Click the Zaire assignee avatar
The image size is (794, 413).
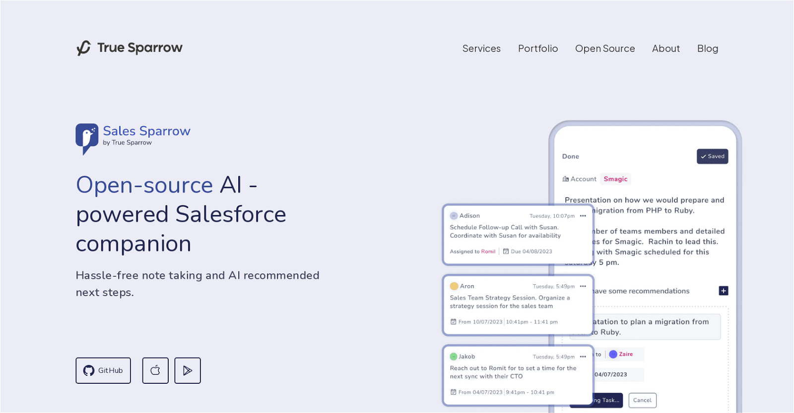coord(613,354)
